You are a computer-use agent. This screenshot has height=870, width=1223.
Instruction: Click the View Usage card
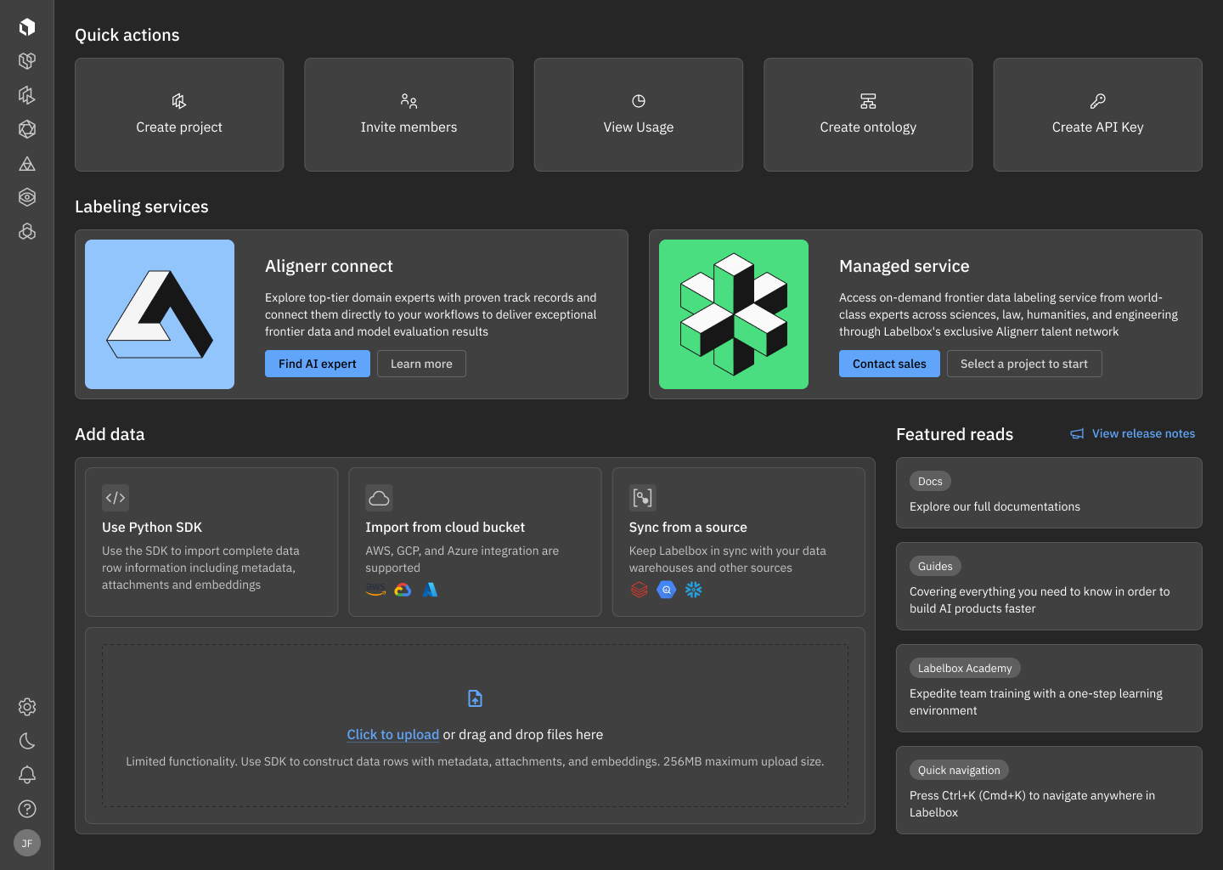[639, 115]
